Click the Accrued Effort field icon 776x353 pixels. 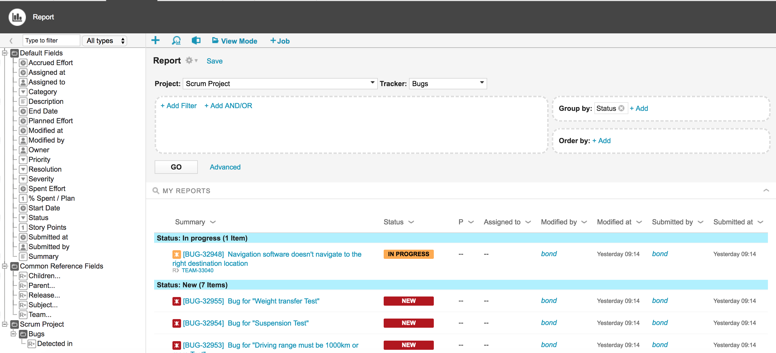coord(23,63)
